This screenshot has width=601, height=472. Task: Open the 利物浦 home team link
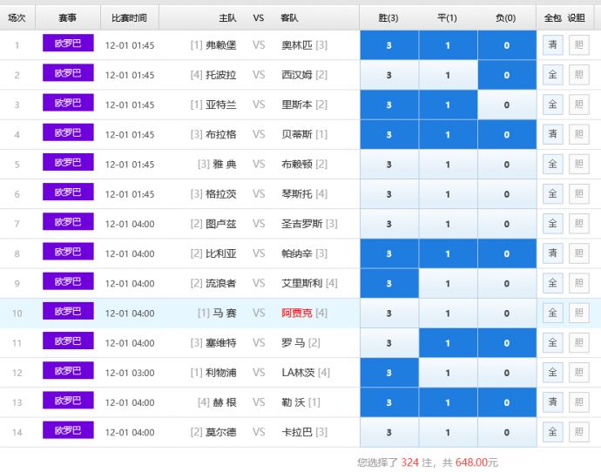[x=219, y=373]
